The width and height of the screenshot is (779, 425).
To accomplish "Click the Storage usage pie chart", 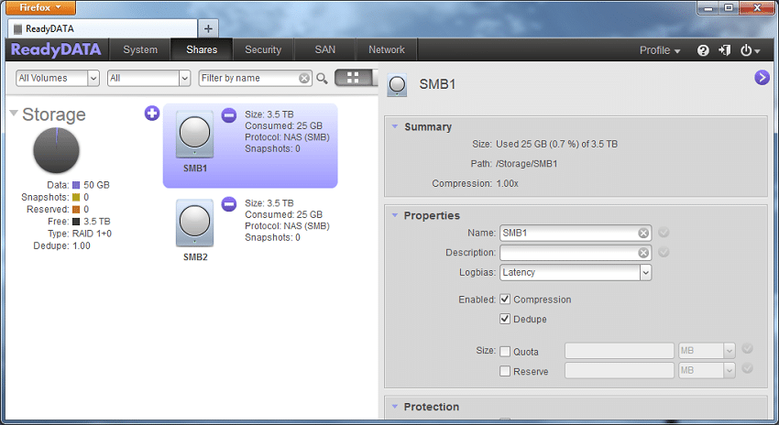I will click(56, 150).
